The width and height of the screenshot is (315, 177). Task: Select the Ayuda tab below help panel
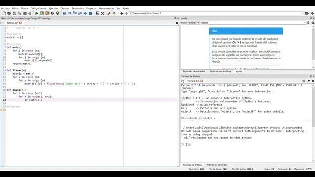point(239,71)
